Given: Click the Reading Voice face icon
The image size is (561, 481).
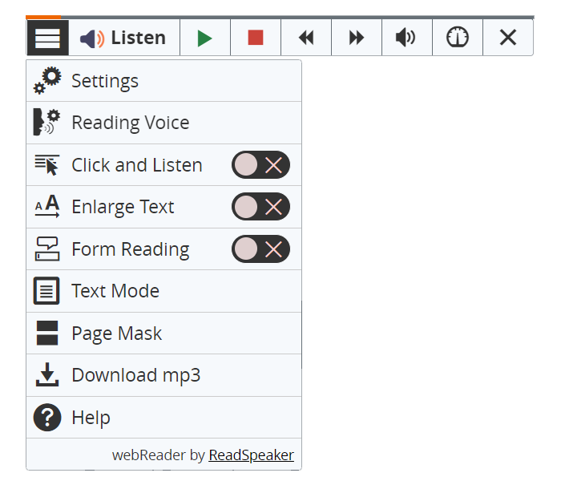Looking at the screenshot, I should tap(46, 122).
